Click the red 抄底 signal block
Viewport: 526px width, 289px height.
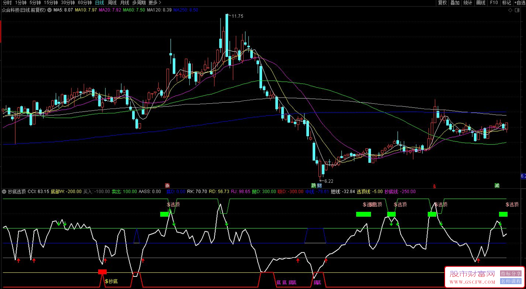[x=102, y=272]
